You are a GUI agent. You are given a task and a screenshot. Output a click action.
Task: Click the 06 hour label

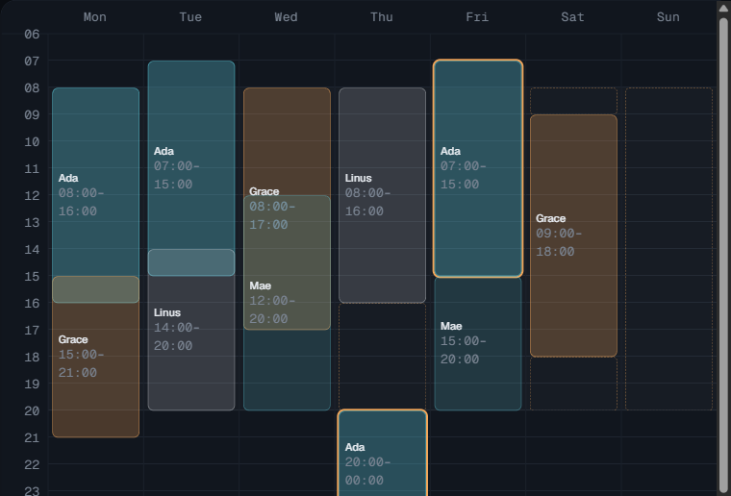(x=32, y=34)
